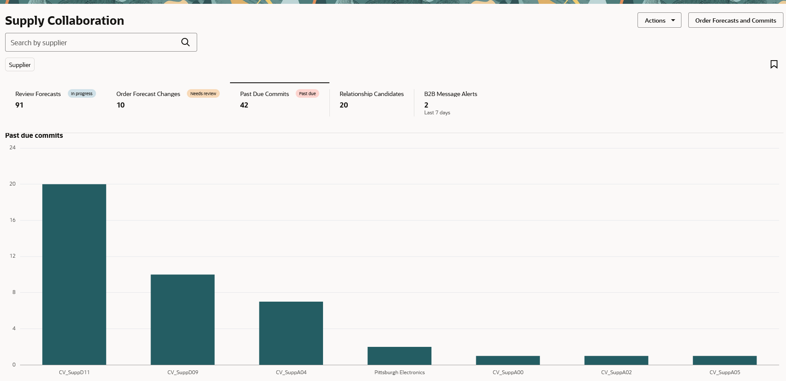Click the Past due commits chart heading
Viewport: 786px width, 381px height.
[x=34, y=135]
